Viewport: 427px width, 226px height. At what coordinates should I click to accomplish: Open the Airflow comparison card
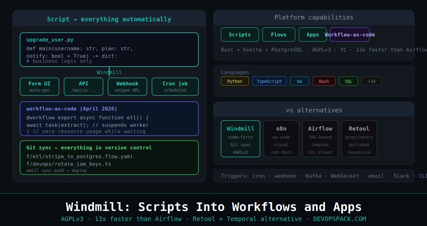coord(320,139)
